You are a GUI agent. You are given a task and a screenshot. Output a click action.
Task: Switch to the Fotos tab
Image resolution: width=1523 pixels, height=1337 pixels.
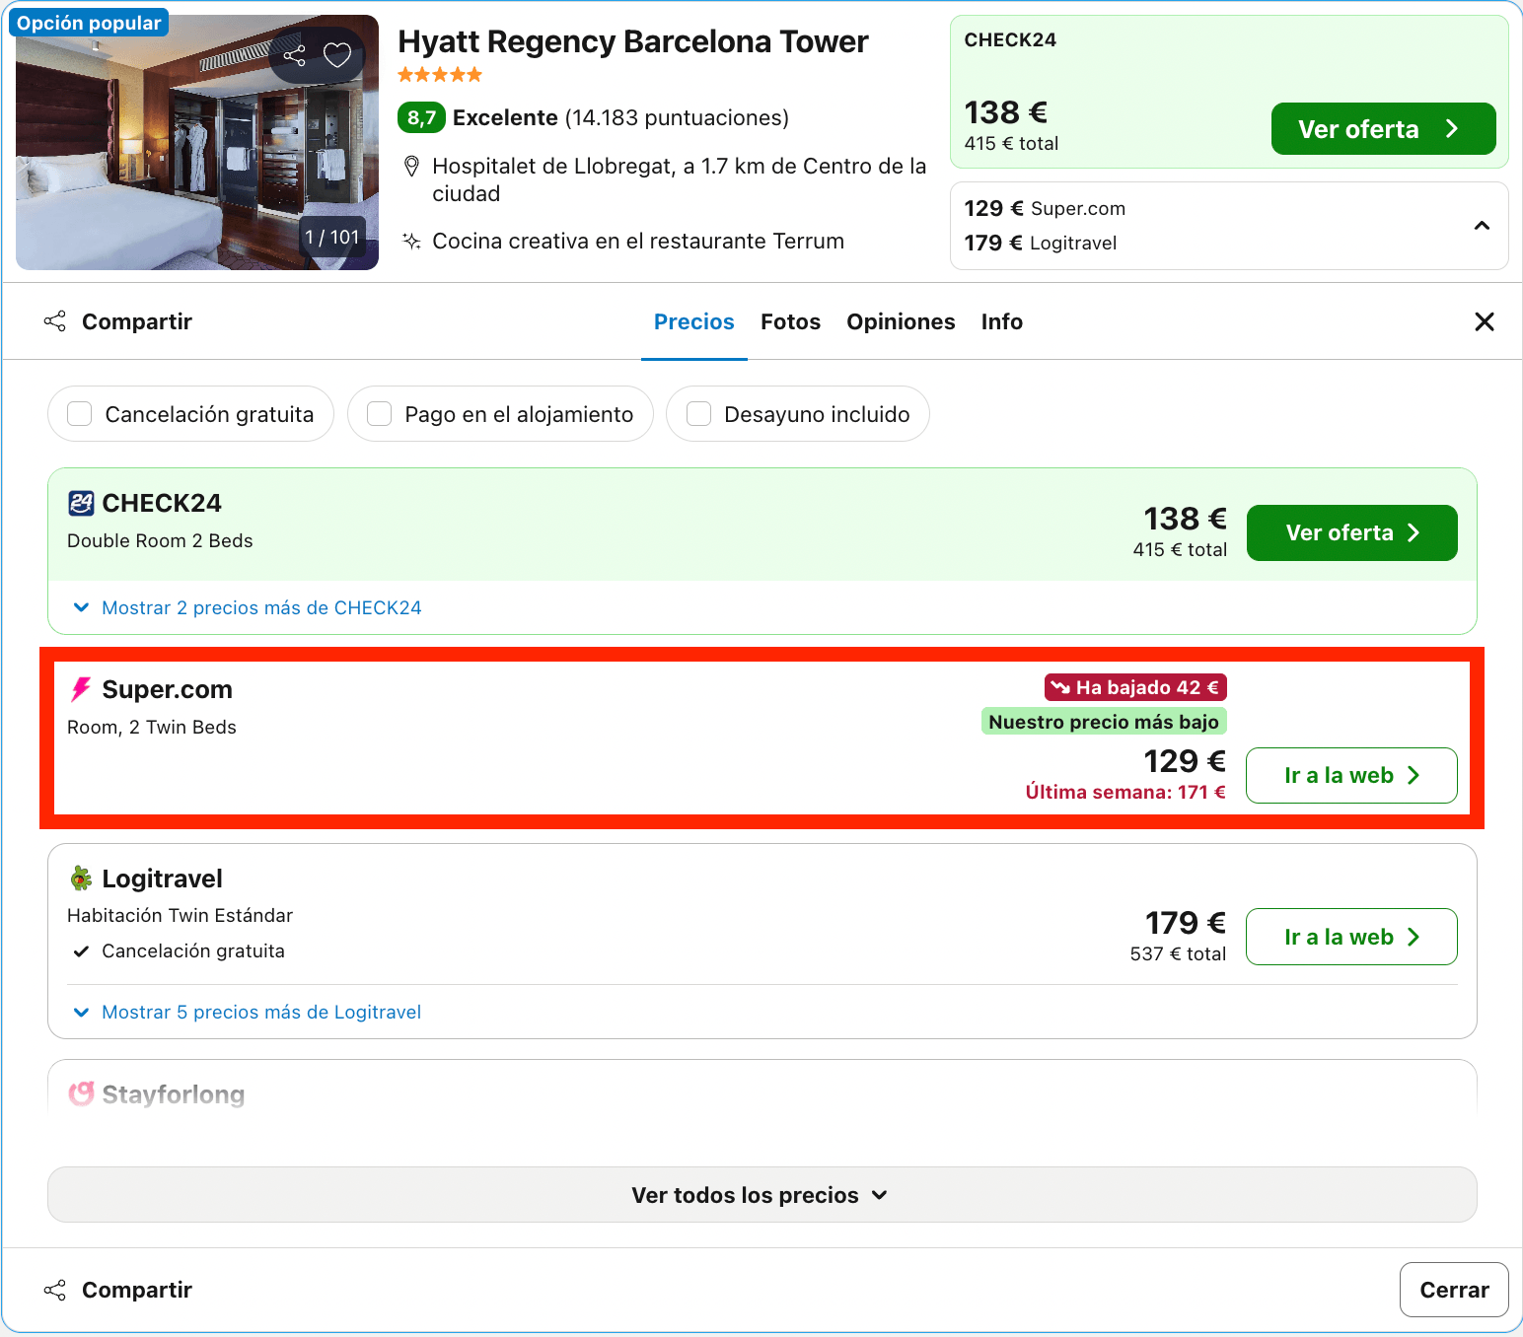point(790,321)
